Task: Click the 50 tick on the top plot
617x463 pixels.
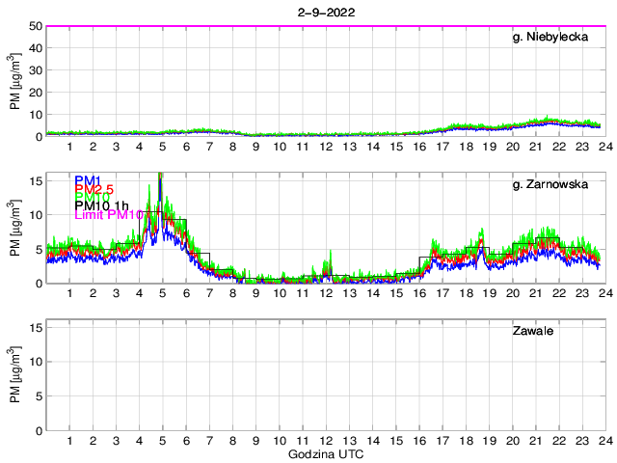Action: [36, 26]
